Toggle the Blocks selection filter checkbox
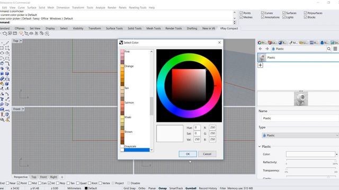The image size is (339, 190). [x=306, y=17]
